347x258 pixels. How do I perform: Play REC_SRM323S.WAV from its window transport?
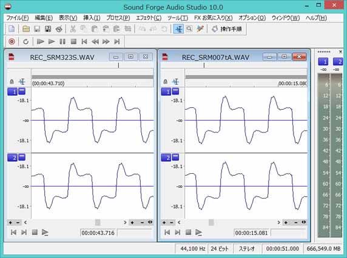[45, 233]
